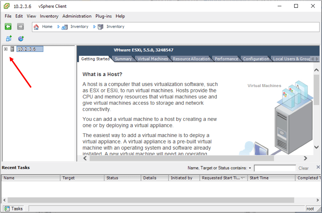Viewport: 322px width, 213px height.
Task: Switch to the Summary tab
Action: (x=123, y=59)
